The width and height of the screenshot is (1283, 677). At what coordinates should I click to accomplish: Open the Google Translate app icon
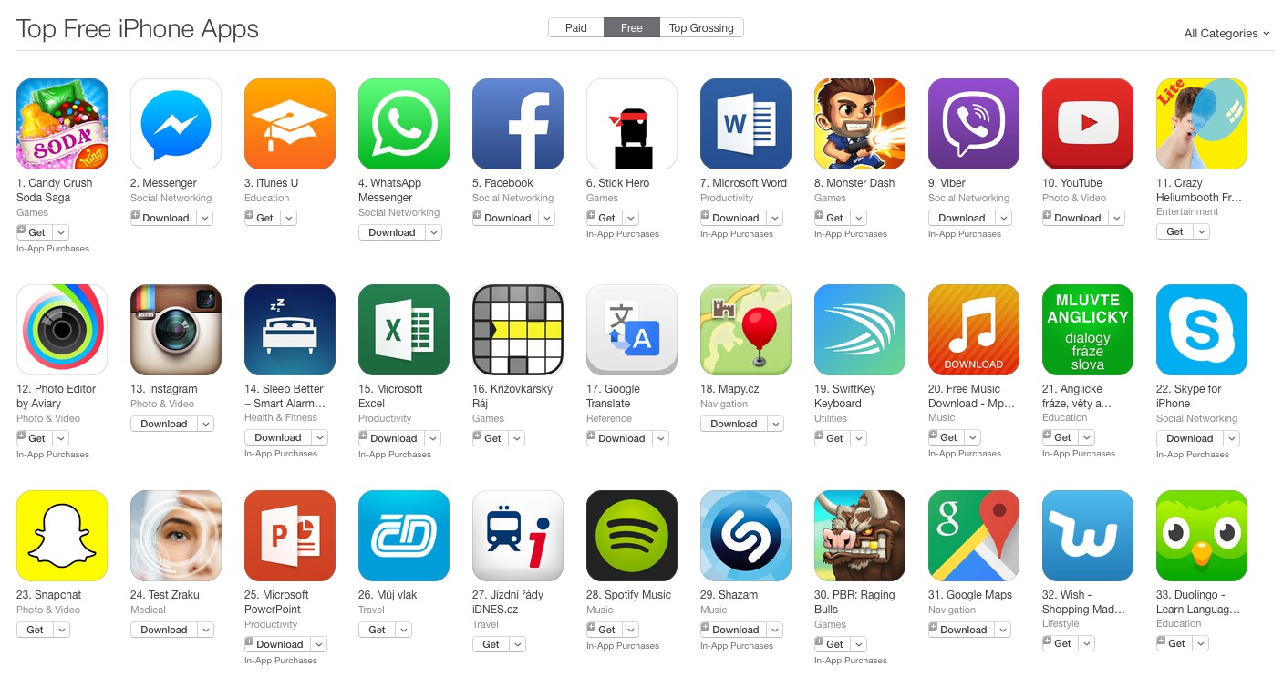click(x=632, y=330)
